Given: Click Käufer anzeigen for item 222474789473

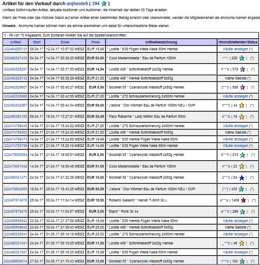Looking at the screenshot, I should click(x=236, y=139).
